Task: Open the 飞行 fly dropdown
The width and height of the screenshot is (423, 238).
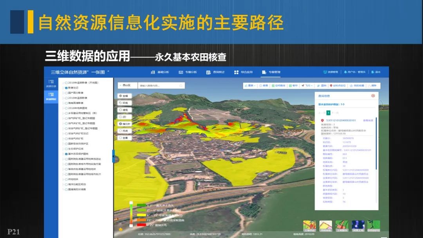Action: click(x=307, y=85)
